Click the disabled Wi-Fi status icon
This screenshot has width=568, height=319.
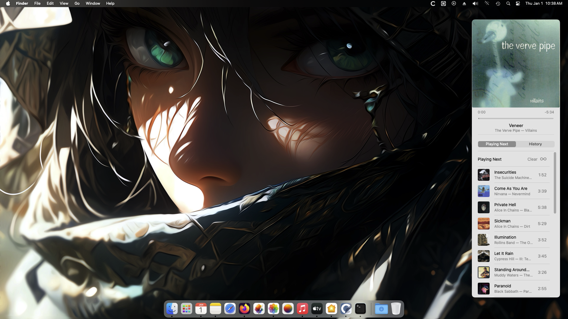click(x=487, y=4)
